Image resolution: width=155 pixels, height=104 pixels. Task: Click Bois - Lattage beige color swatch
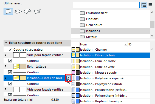point(23,67)
